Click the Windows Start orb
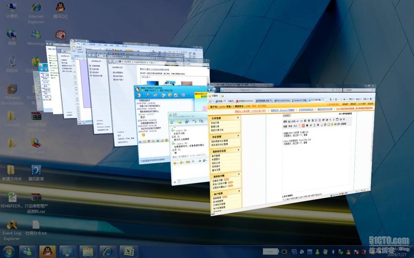 click(9, 251)
